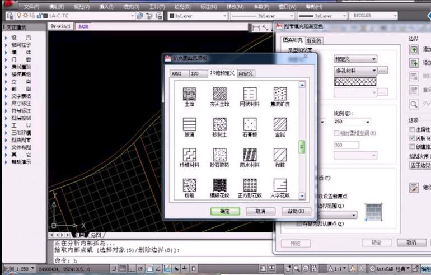Select the 纤维材料 hatch pattern

tap(189, 155)
